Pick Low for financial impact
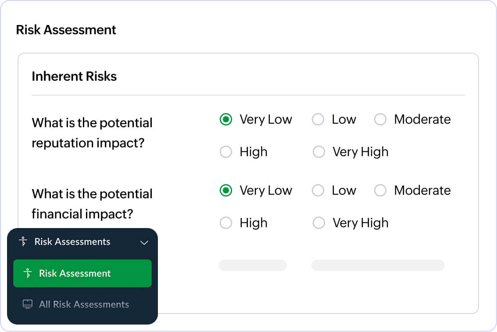The width and height of the screenshot is (497, 332). pos(318,191)
